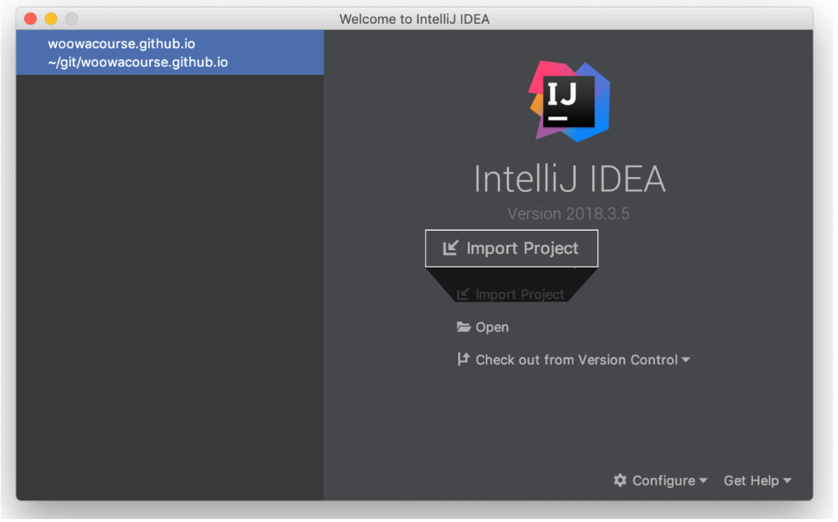Close the welcome window with red button
This screenshot has width=838, height=522.
click(x=31, y=19)
